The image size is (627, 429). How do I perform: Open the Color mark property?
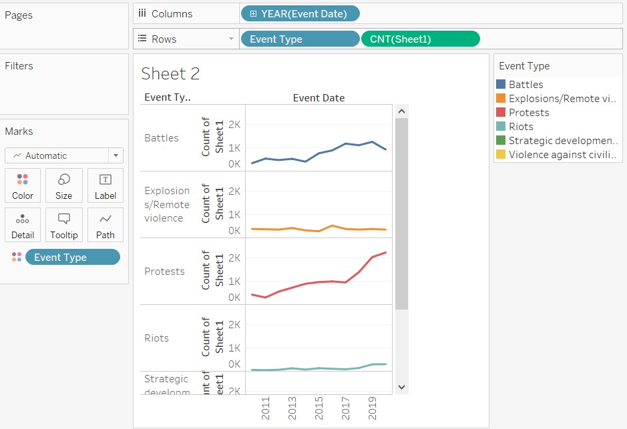coord(22,185)
